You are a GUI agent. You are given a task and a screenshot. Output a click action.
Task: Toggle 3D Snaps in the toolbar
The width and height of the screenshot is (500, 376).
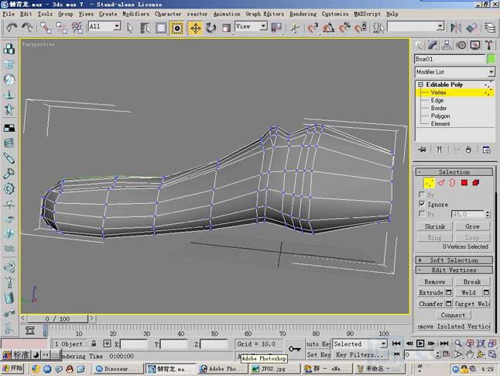pyautogui.click(x=313, y=28)
